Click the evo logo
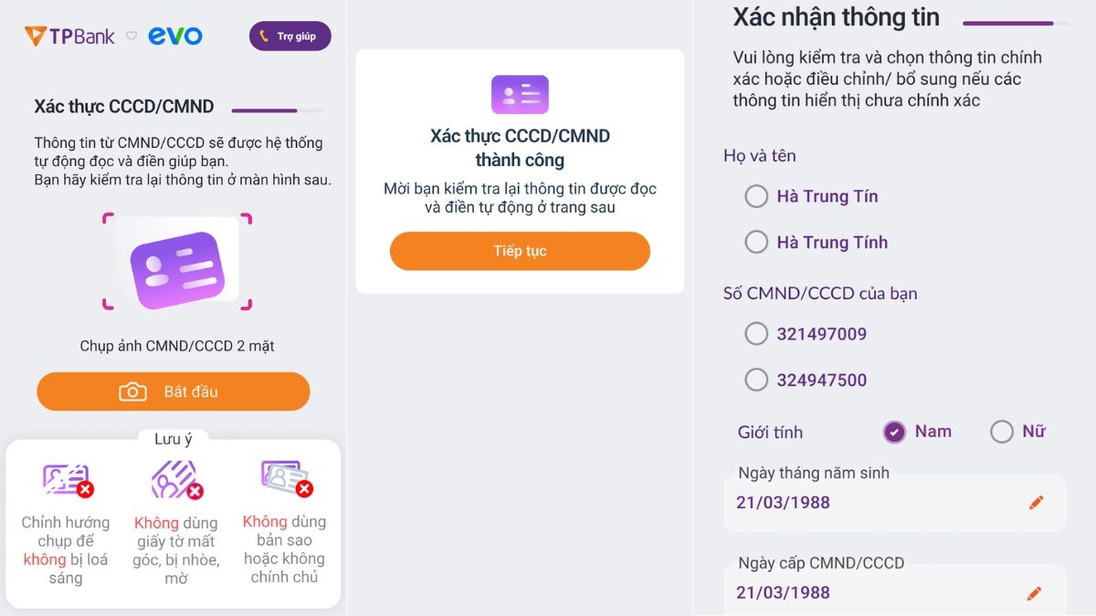This screenshot has width=1096, height=616. coord(176,35)
